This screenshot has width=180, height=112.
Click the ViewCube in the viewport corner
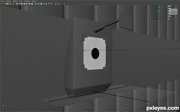tap(173, 12)
